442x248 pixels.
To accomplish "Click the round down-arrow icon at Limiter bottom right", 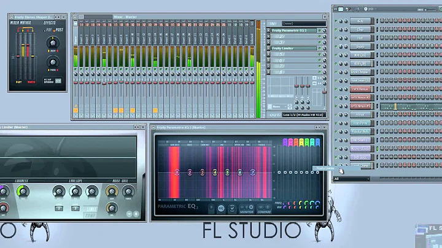I will [130, 214].
